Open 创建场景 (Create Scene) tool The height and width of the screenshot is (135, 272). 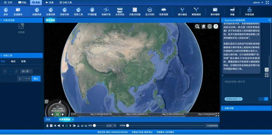37,10
